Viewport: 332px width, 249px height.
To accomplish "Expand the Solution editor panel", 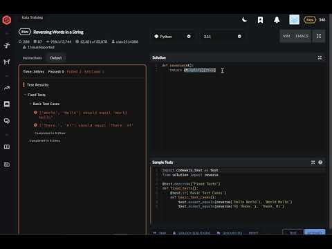I will click(x=320, y=57).
